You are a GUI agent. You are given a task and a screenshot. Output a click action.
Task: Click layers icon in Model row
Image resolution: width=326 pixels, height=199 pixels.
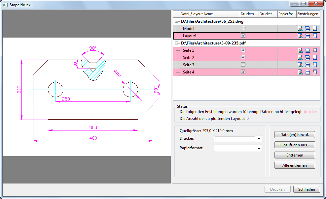click(x=307, y=29)
